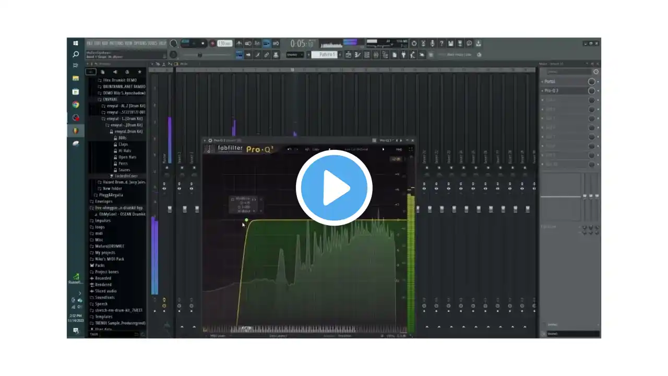Open the Windows Start menu
This screenshot has width=668, height=376.
tap(76, 43)
